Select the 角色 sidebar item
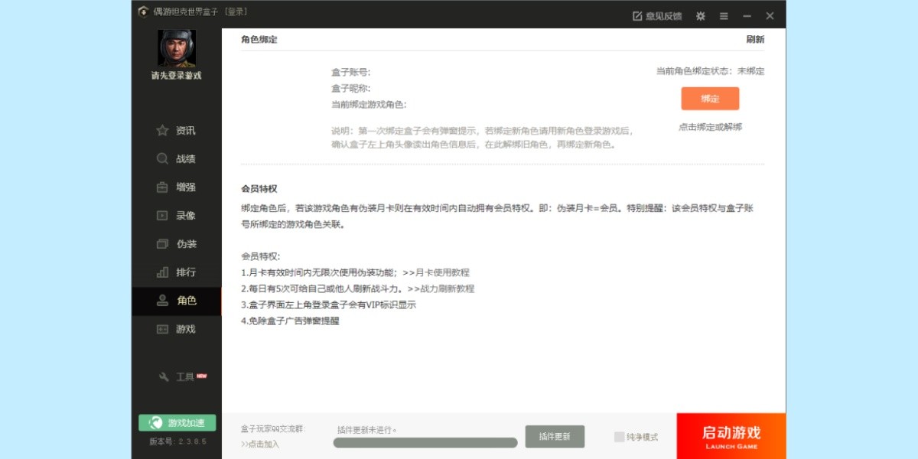This screenshot has height=459, width=918. 177,301
